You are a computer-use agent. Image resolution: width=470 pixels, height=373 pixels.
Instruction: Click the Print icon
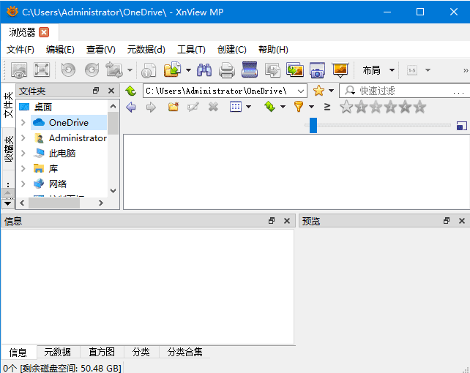pyautogui.click(x=227, y=70)
